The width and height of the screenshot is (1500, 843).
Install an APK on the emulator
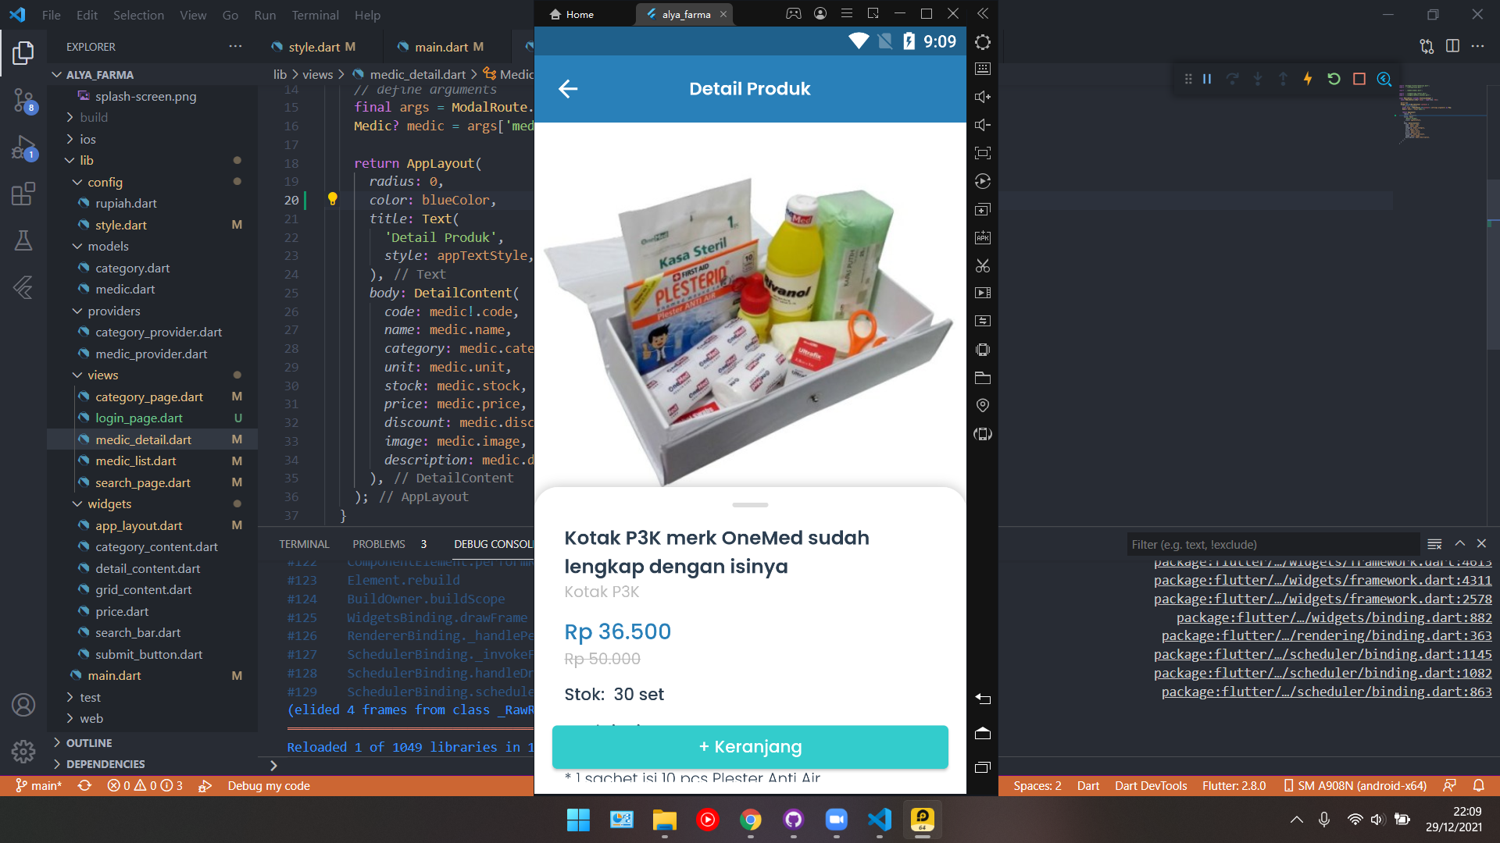tap(982, 238)
